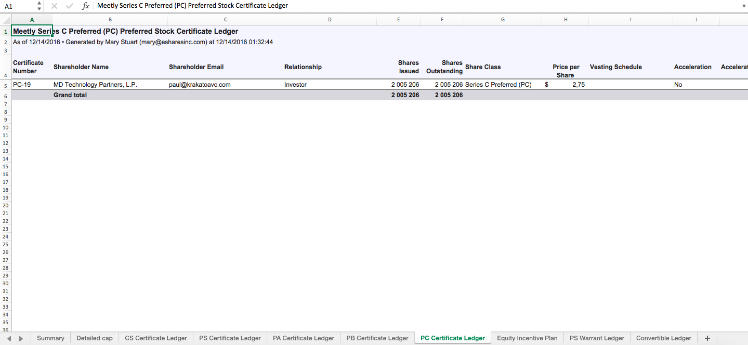Select column D header
Screen dimensions: 748x345
click(x=330, y=20)
